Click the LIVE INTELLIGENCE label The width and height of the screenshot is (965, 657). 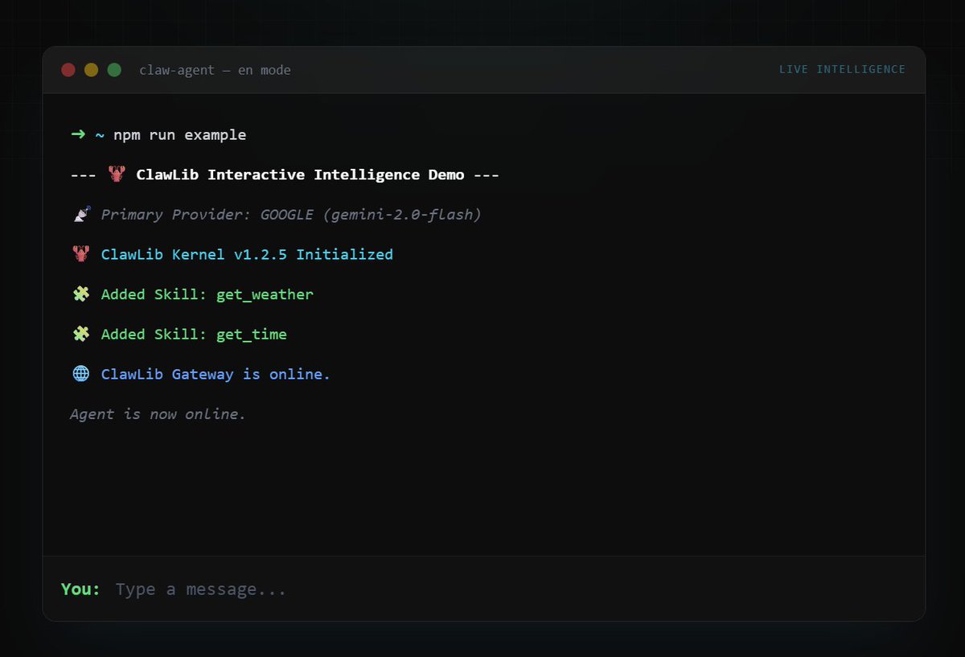[x=842, y=69]
